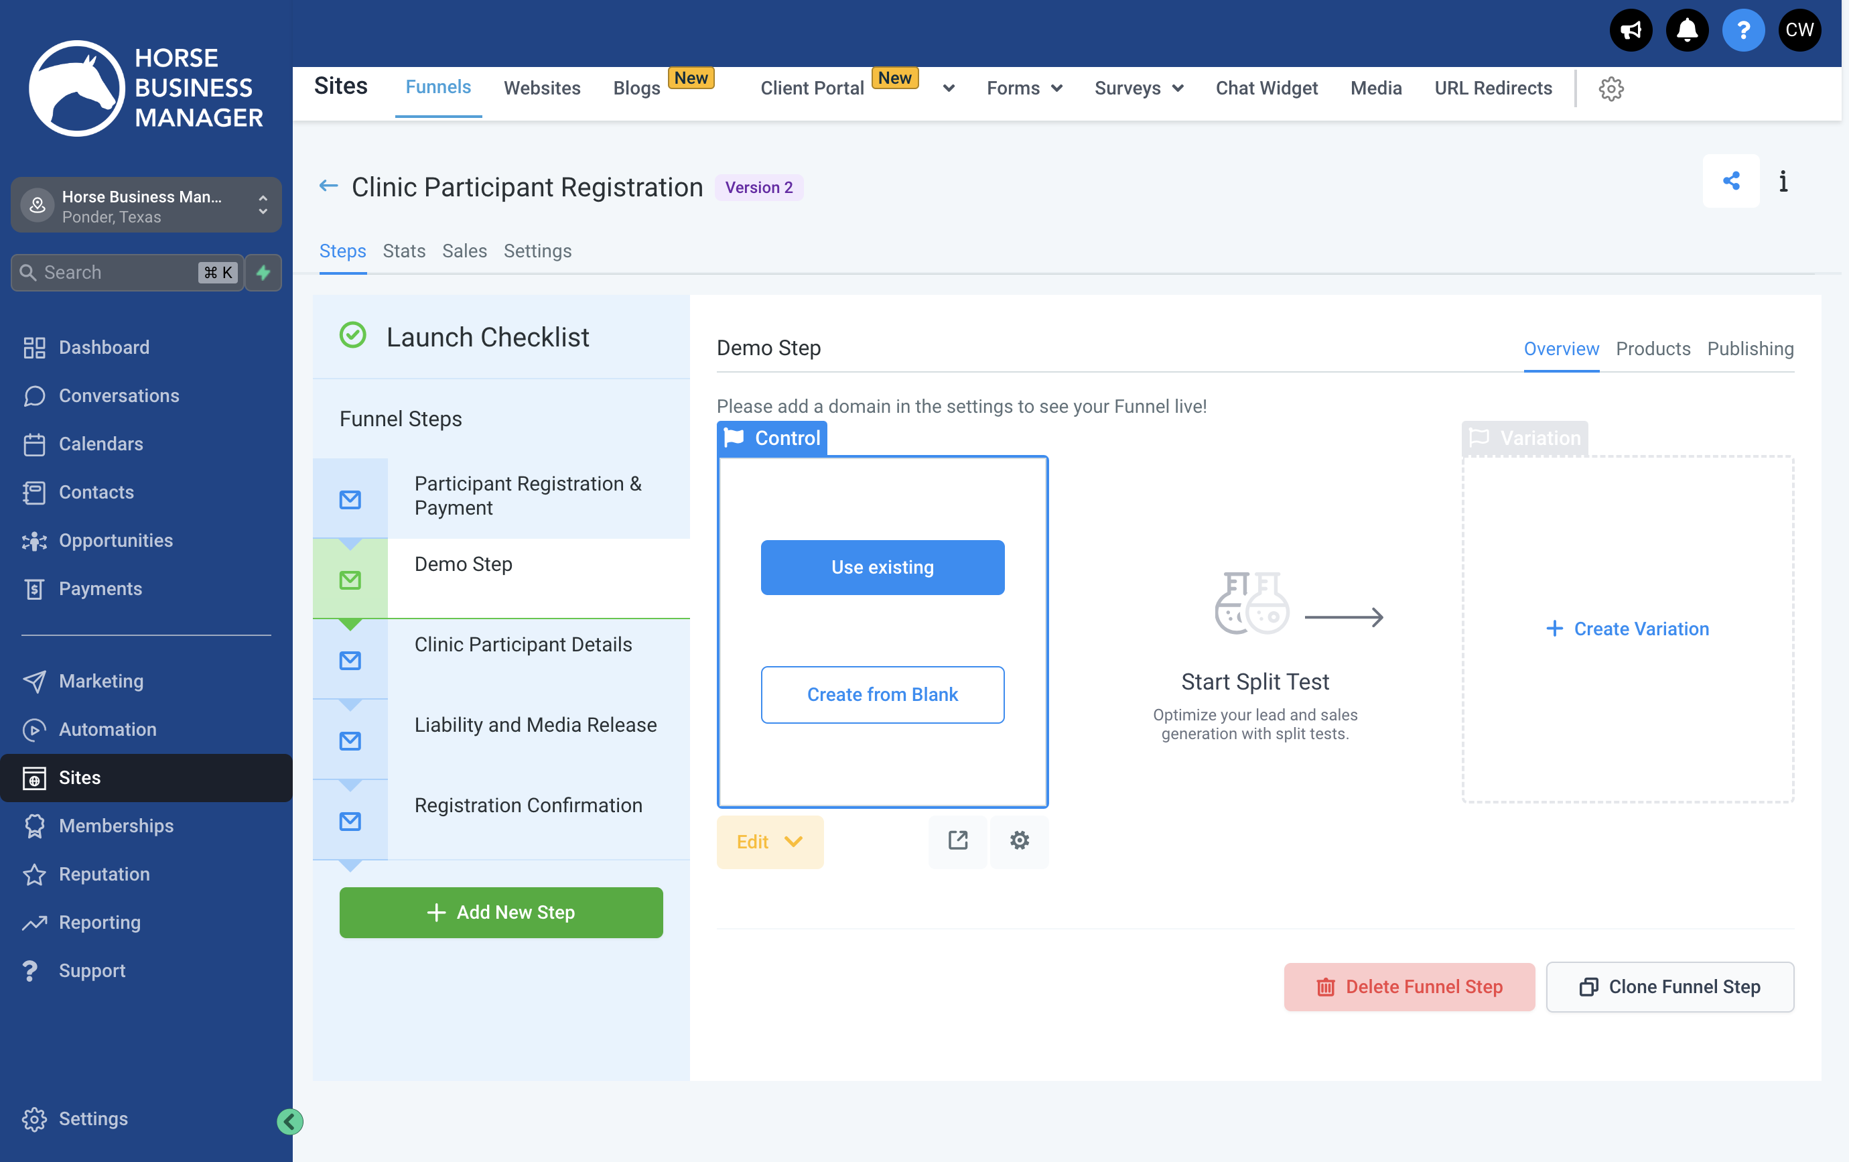The image size is (1849, 1162).
Task: Select Participant Registration & Payment step
Action: [x=500, y=498]
